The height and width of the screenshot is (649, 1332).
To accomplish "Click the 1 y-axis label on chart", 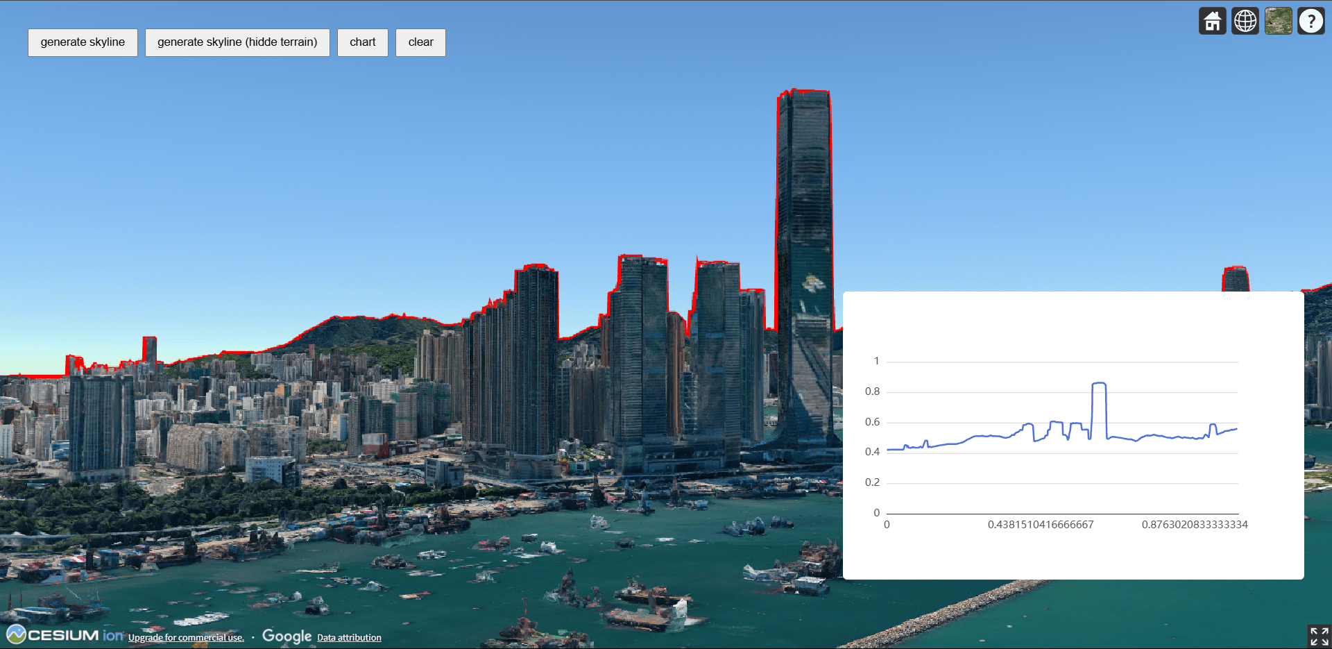I will 876,361.
